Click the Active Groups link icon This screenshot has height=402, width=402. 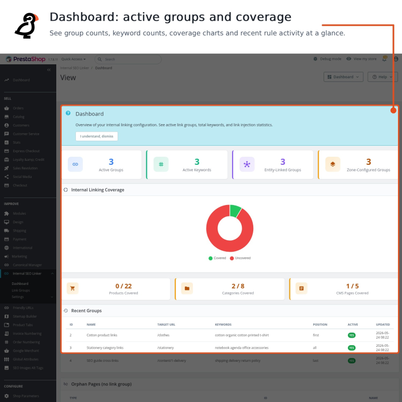(x=75, y=164)
